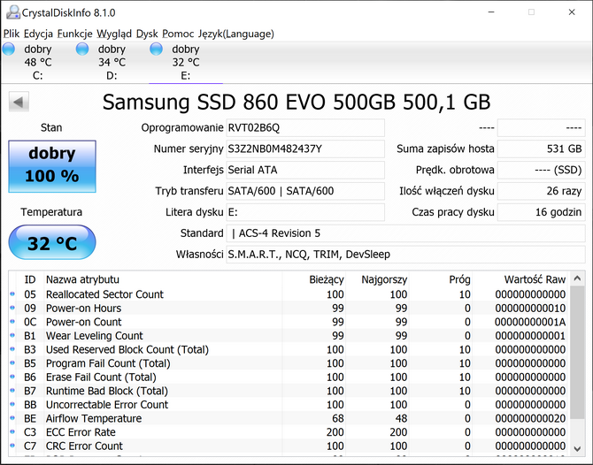Screen dimensions: 593x465
Task: Click raw value 00000000001A of Power-on Count
Action: point(530,322)
